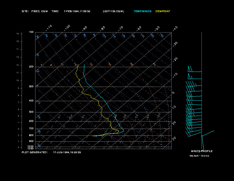The width and height of the screenshot is (234, 181).
Task: Click the 200 pressure level label
Action: [31, 67]
